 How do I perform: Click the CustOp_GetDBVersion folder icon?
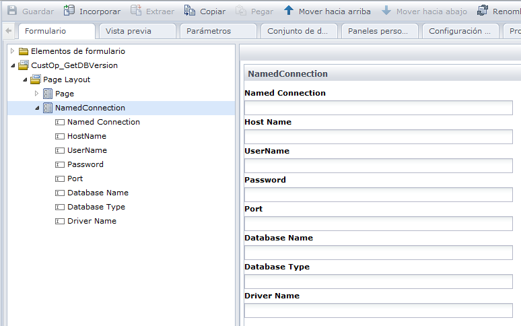pyautogui.click(x=24, y=65)
